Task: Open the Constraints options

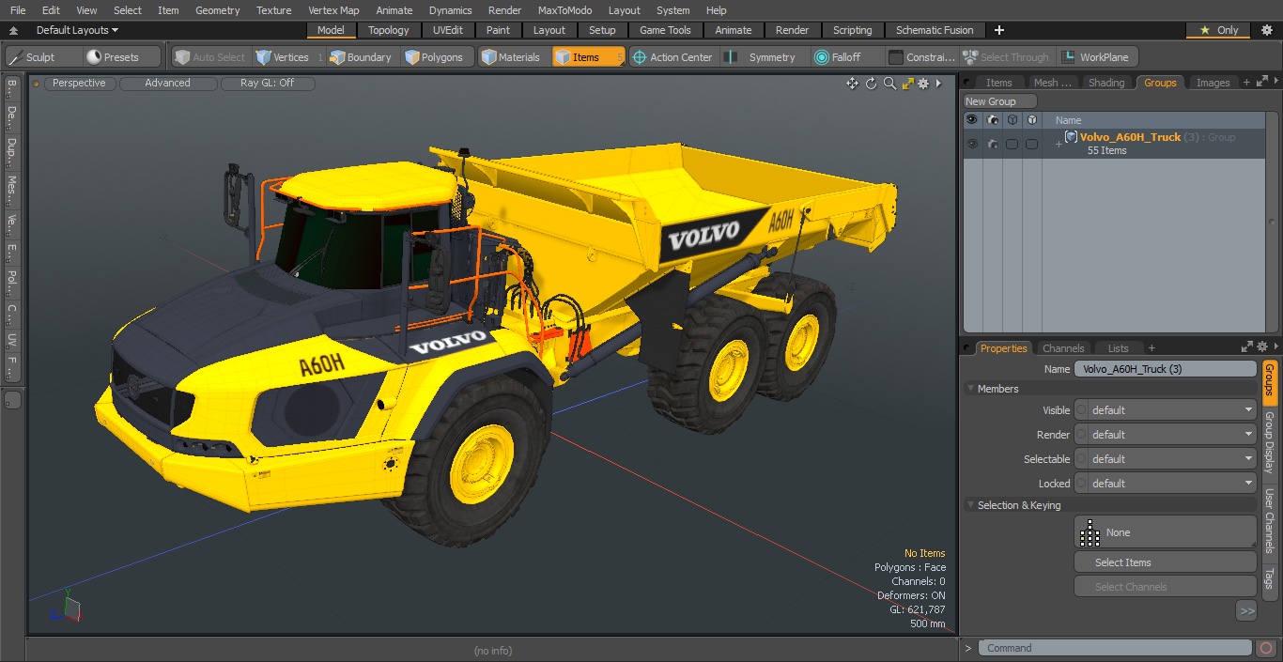Action: pyautogui.click(x=922, y=57)
